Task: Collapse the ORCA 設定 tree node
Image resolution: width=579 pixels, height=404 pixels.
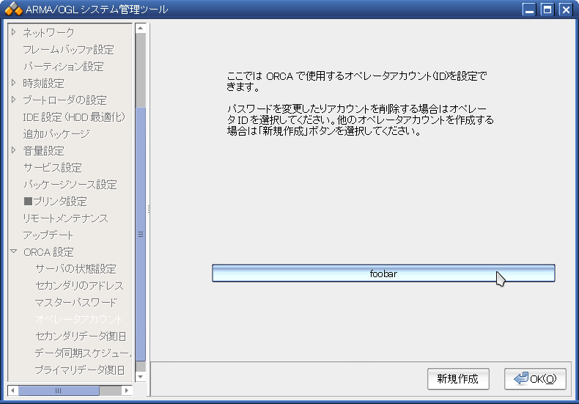Action: pos(13,251)
